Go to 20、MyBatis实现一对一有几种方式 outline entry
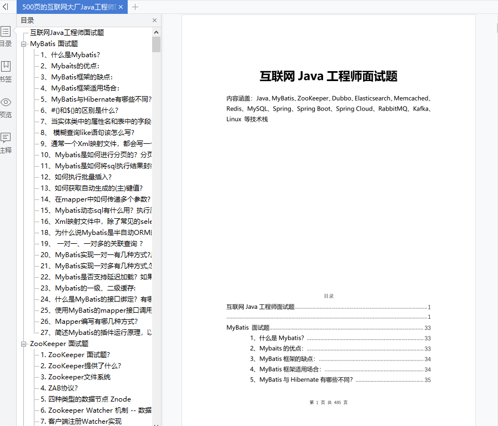Image resolution: width=498 pixels, height=426 pixels. pos(96,255)
